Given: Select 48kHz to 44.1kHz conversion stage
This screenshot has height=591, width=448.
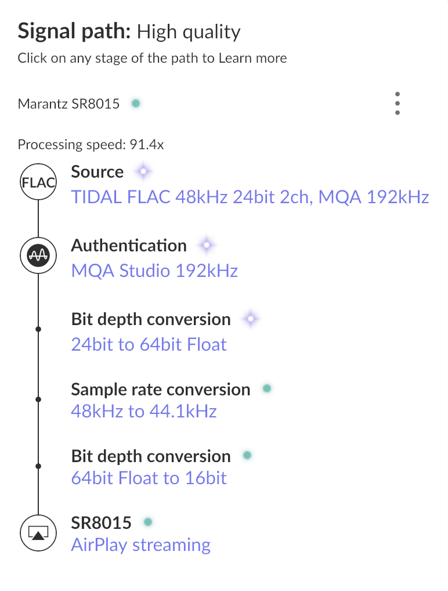Looking at the screenshot, I should [x=143, y=412].
